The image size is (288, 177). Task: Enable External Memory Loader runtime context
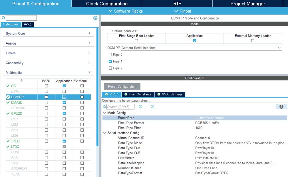(253, 41)
